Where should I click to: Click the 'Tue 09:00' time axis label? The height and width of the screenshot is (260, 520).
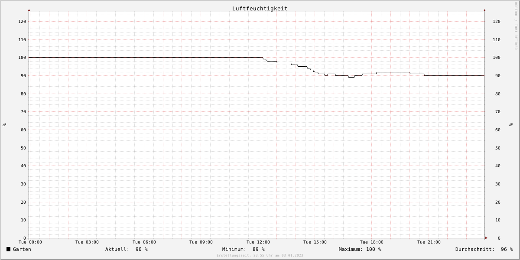tap(201, 242)
